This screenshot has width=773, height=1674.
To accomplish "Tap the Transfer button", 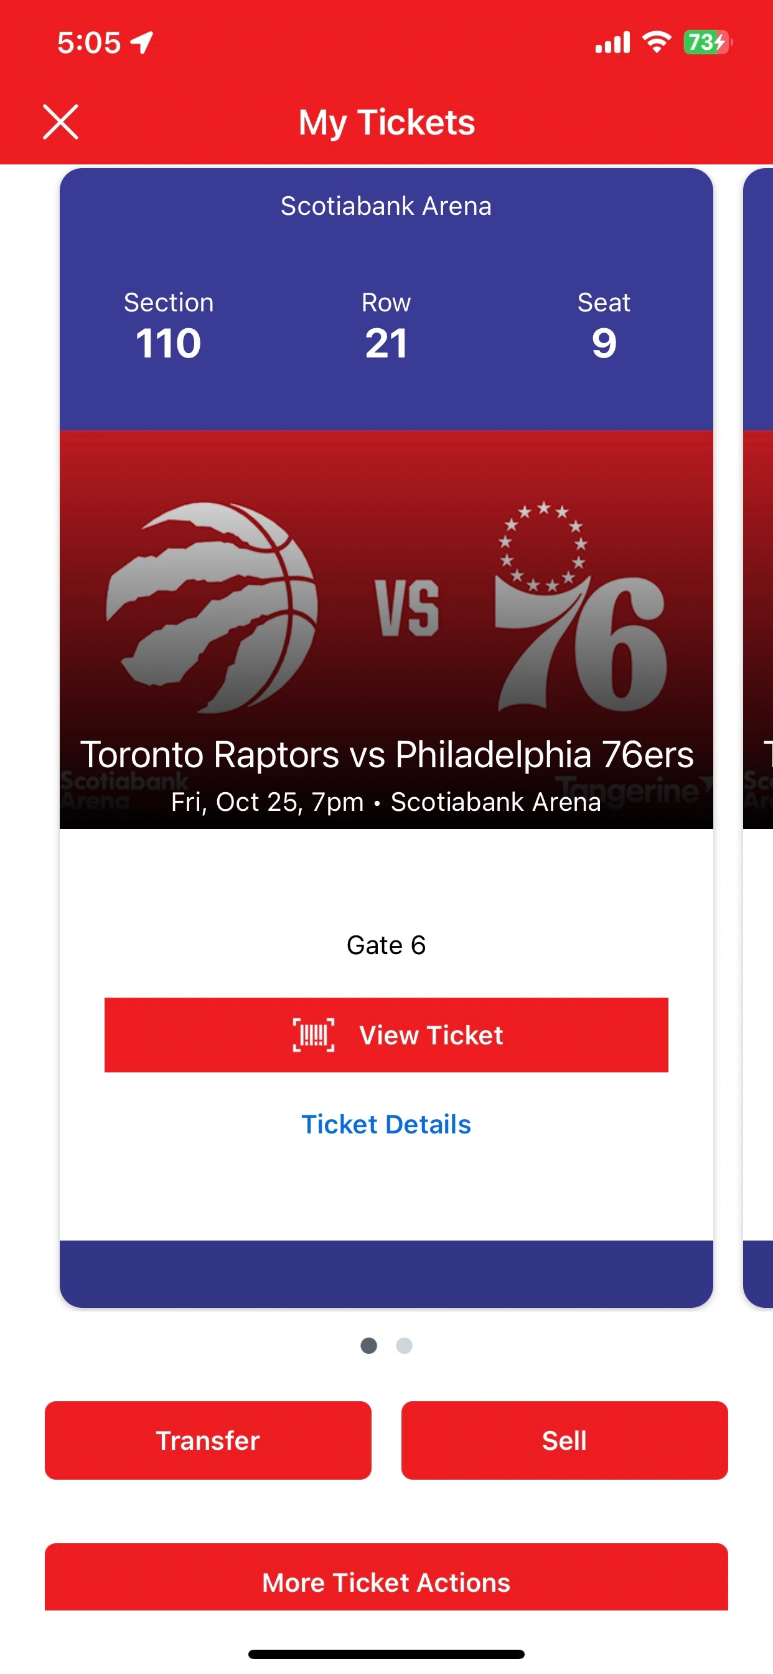I will click(208, 1440).
